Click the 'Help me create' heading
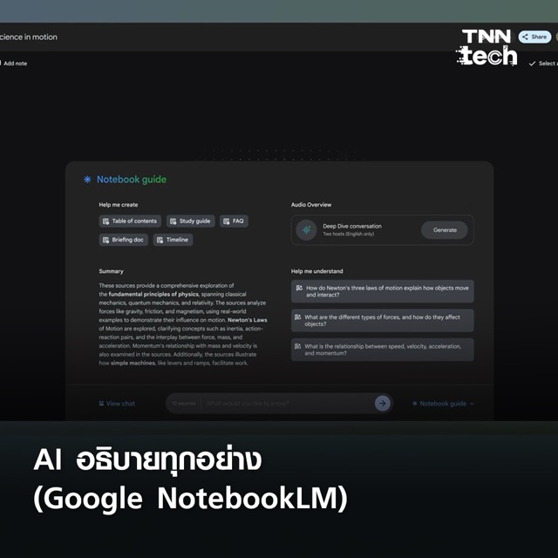Image resolution: width=558 pixels, height=558 pixels. click(119, 205)
